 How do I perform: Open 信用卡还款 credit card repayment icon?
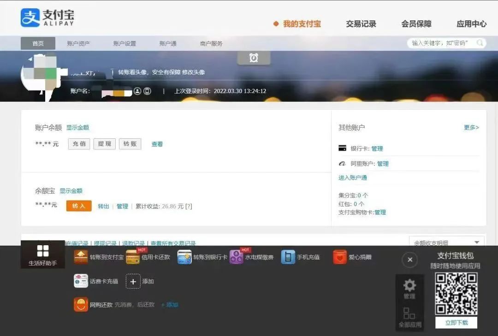click(x=133, y=257)
